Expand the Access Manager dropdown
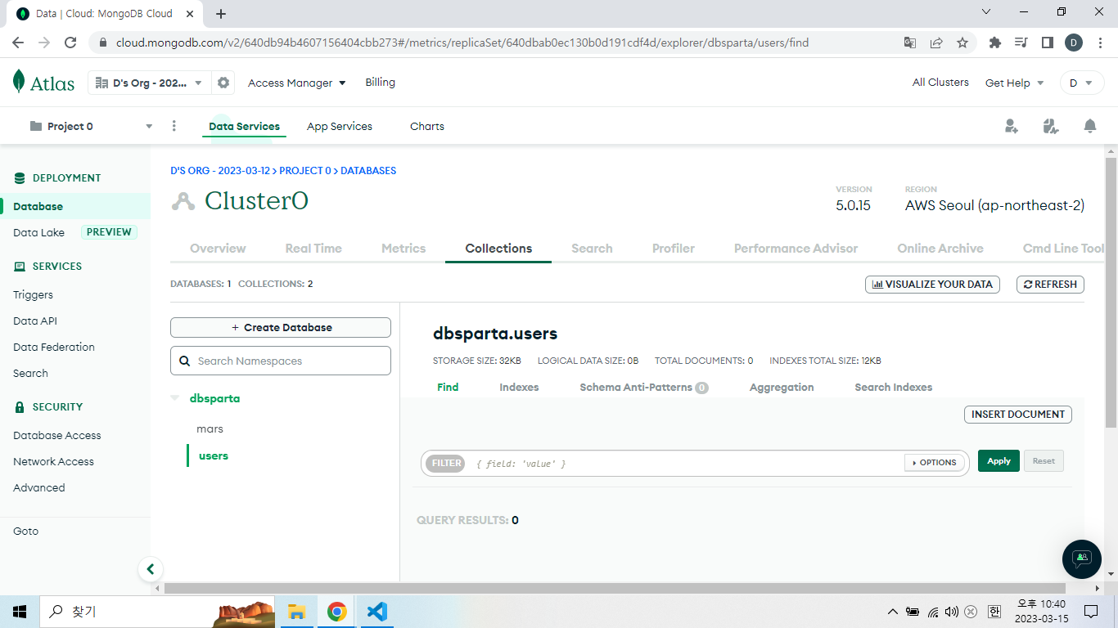 click(297, 83)
